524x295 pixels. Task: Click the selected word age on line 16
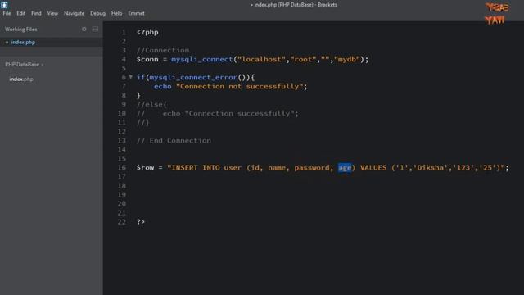point(345,167)
